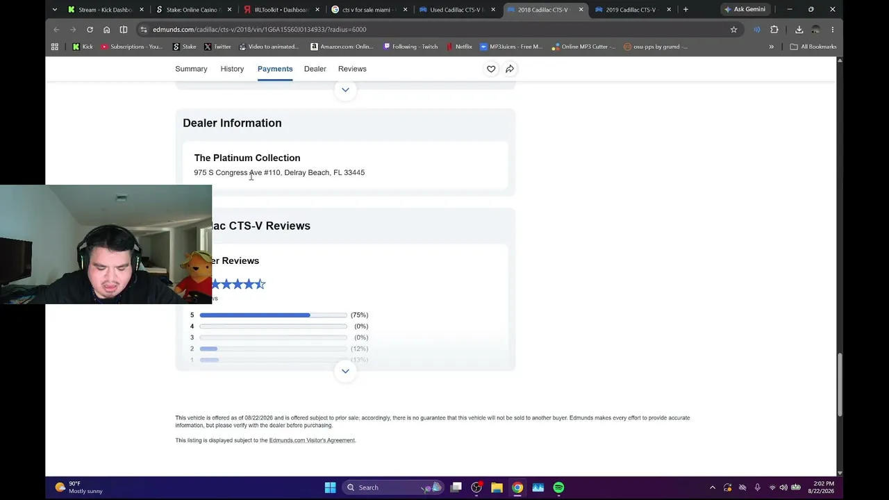Open the MP3Juices bookmark

(x=511, y=47)
